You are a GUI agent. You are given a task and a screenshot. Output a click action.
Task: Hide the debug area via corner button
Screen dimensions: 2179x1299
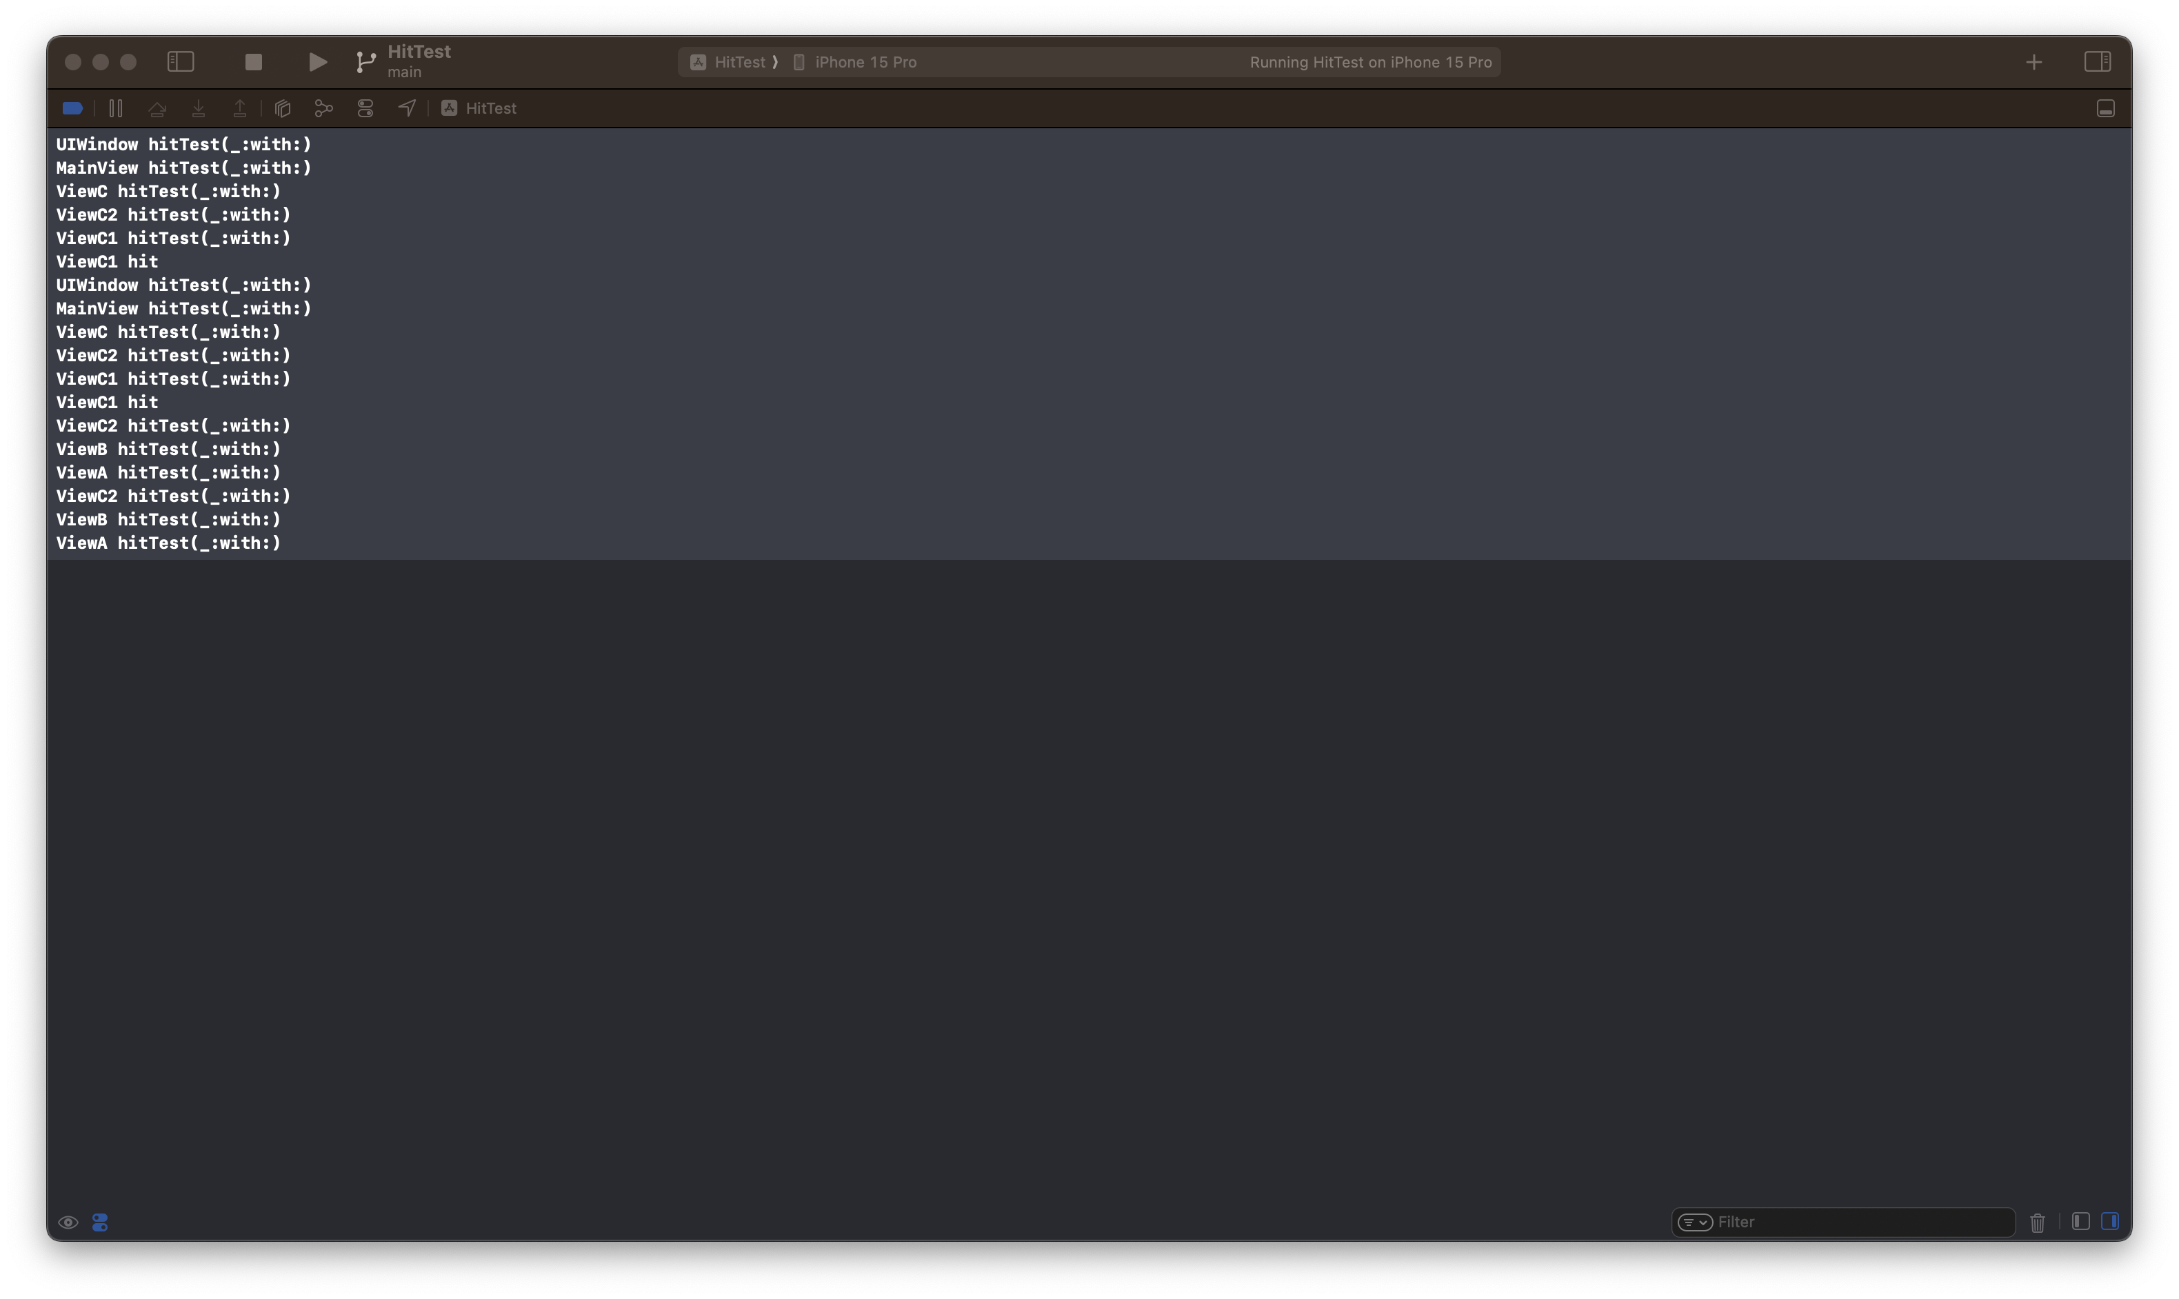coord(2105,108)
